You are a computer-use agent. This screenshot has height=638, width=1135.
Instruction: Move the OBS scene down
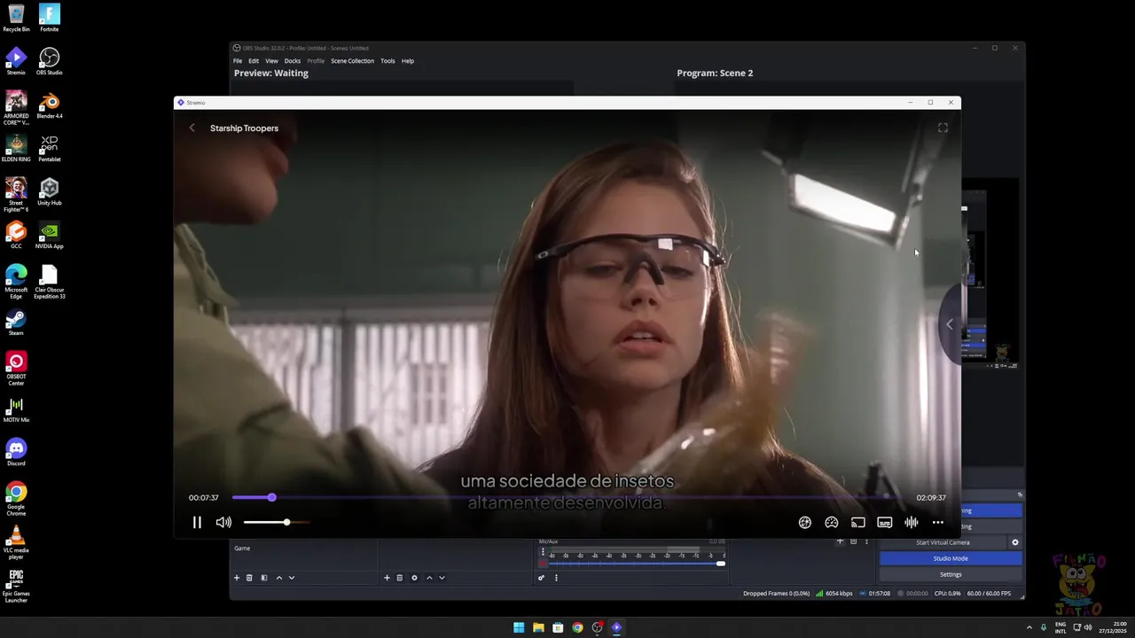pyautogui.click(x=292, y=578)
